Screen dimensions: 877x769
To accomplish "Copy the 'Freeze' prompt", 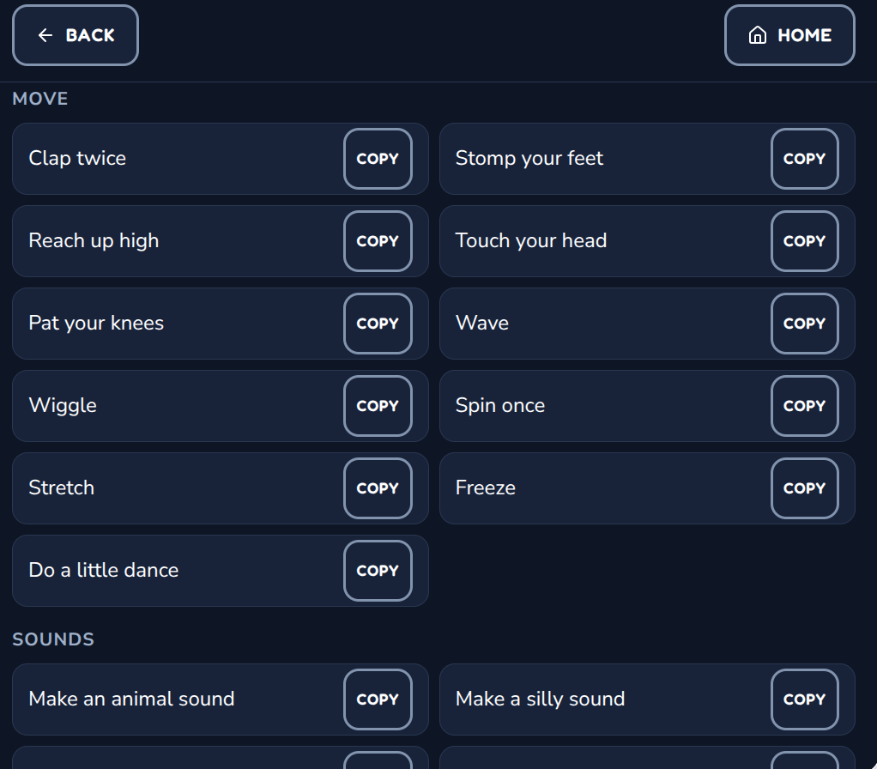I will (804, 488).
